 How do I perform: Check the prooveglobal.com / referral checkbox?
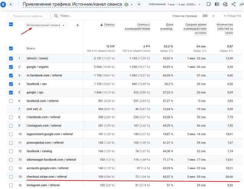(11, 143)
